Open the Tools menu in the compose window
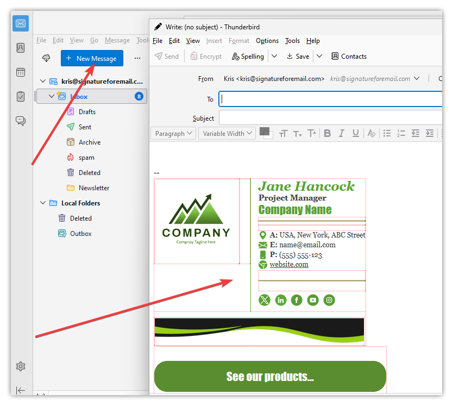 pos(292,41)
